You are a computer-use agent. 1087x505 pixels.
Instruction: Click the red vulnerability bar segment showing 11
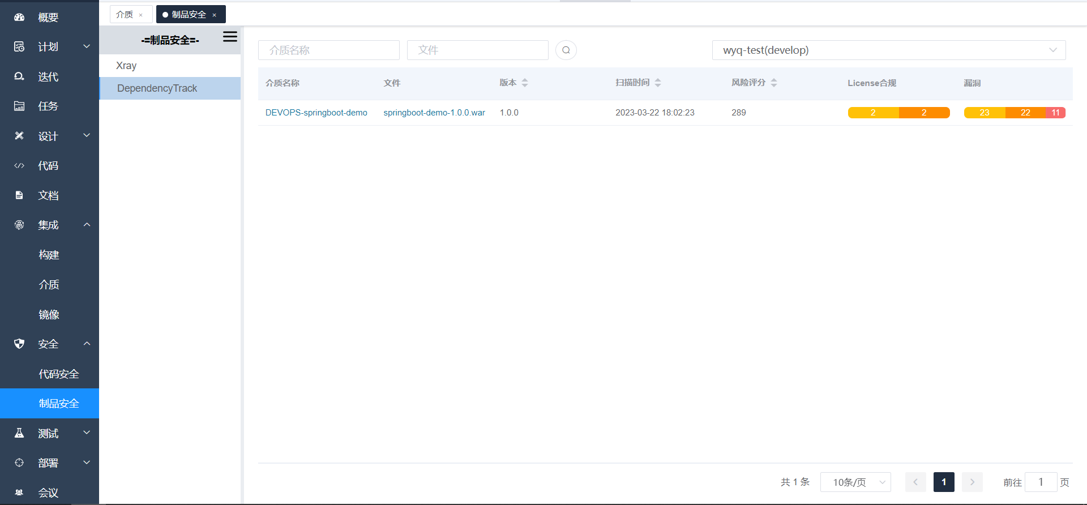tap(1055, 113)
